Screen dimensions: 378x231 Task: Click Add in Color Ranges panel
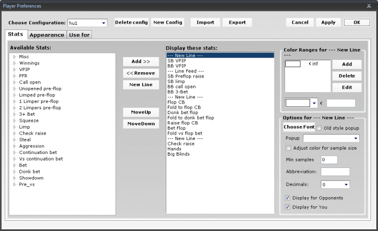coord(347,64)
